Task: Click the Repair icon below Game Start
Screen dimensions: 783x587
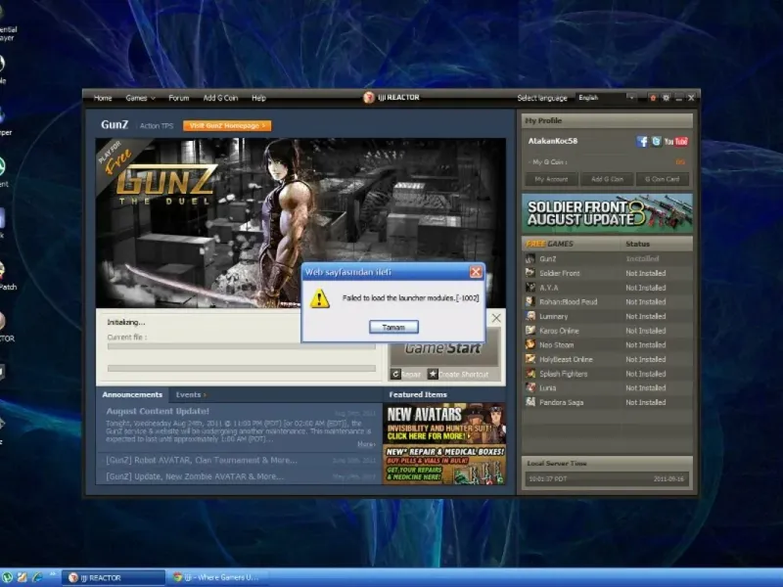Action: tap(396, 374)
